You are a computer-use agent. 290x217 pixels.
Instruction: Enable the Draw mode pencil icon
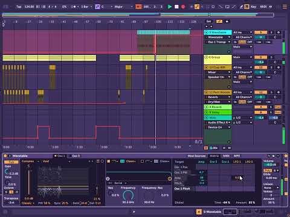241,7
